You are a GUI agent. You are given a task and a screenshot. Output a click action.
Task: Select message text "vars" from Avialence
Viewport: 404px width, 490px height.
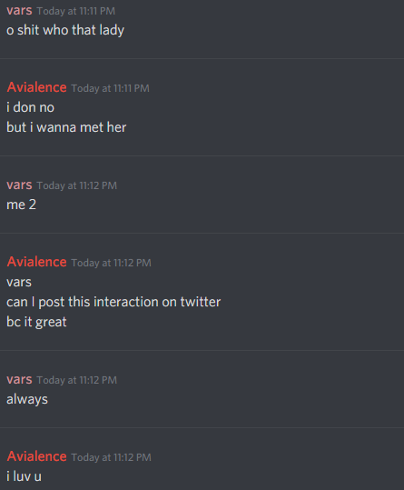19,283
